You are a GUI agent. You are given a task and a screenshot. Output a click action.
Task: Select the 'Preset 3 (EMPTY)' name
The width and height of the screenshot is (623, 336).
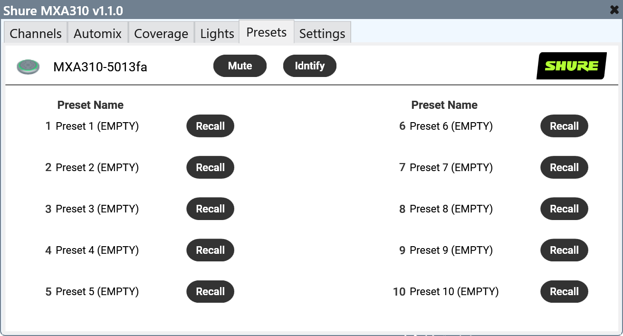coord(97,209)
